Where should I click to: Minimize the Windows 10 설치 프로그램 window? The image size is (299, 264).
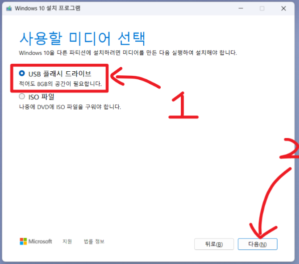pos(241,9)
